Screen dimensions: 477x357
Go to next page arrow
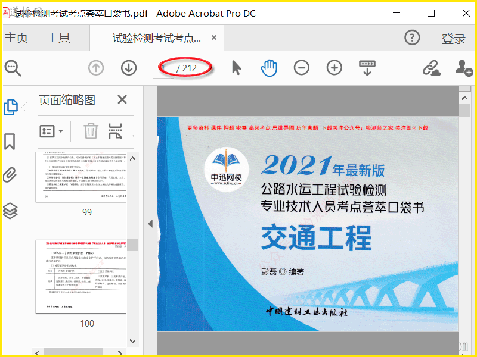pyautogui.click(x=129, y=68)
